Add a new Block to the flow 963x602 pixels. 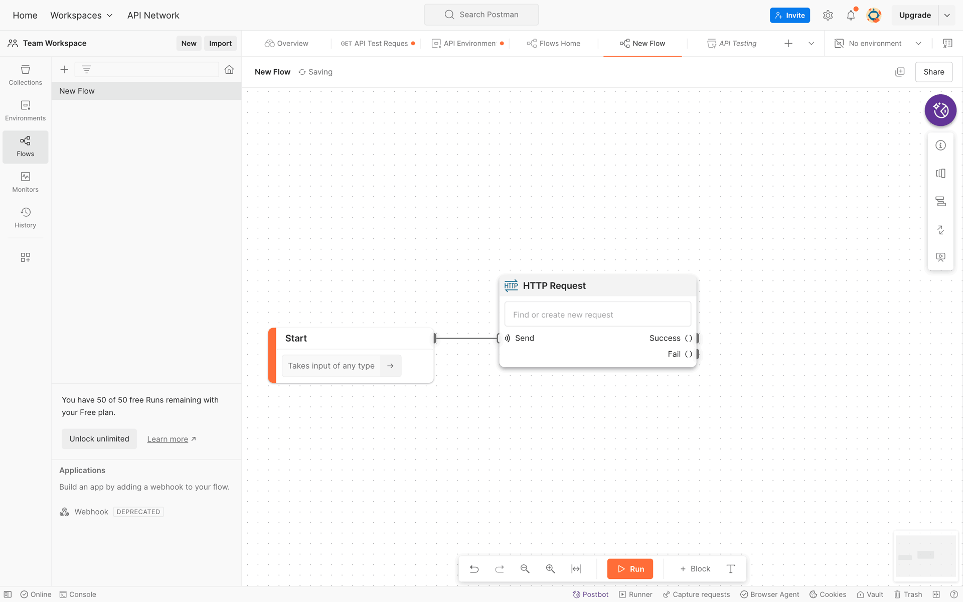[x=695, y=569]
